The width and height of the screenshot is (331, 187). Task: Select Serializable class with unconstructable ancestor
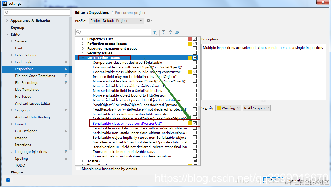pos(131,114)
